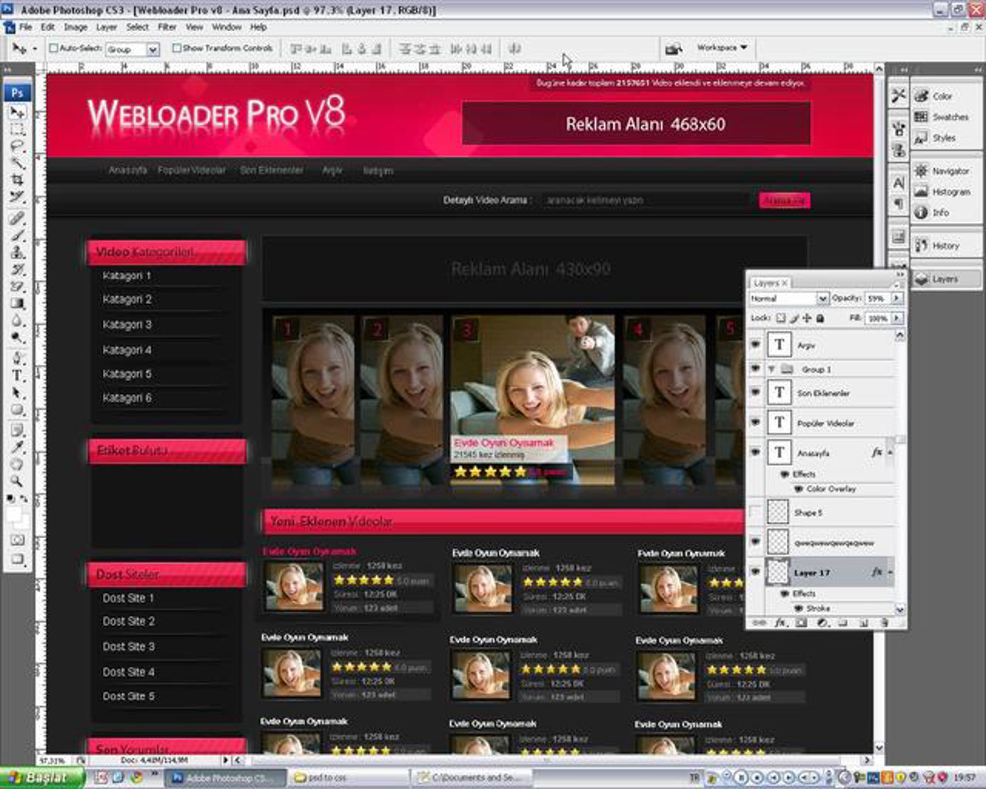The height and width of the screenshot is (789, 986).
Task: Hide the Group 1 layer group
Action: click(x=756, y=368)
